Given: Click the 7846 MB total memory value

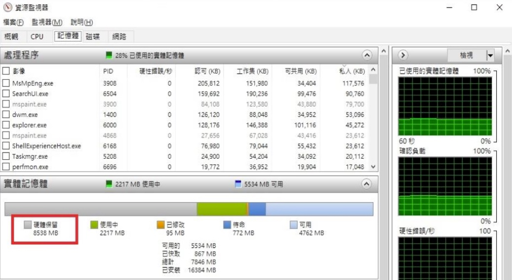Looking at the screenshot, I should pos(203,262).
